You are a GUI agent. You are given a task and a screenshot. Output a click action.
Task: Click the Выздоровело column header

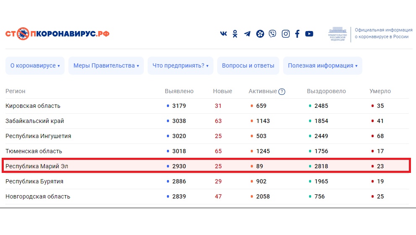pyautogui.click(x=326, y=91)
